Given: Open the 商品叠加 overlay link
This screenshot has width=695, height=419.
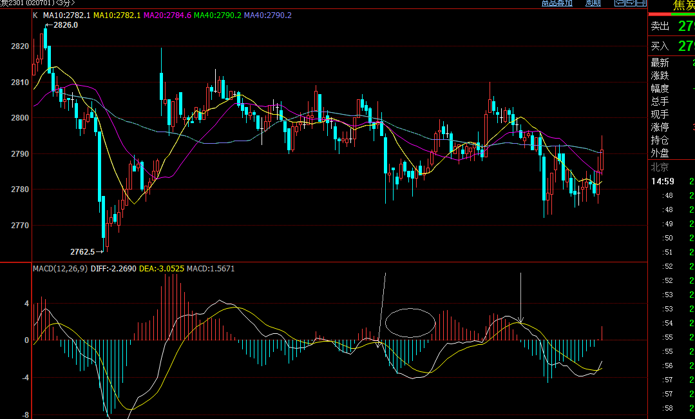Looking at the screenshot, I should (557, 3).
